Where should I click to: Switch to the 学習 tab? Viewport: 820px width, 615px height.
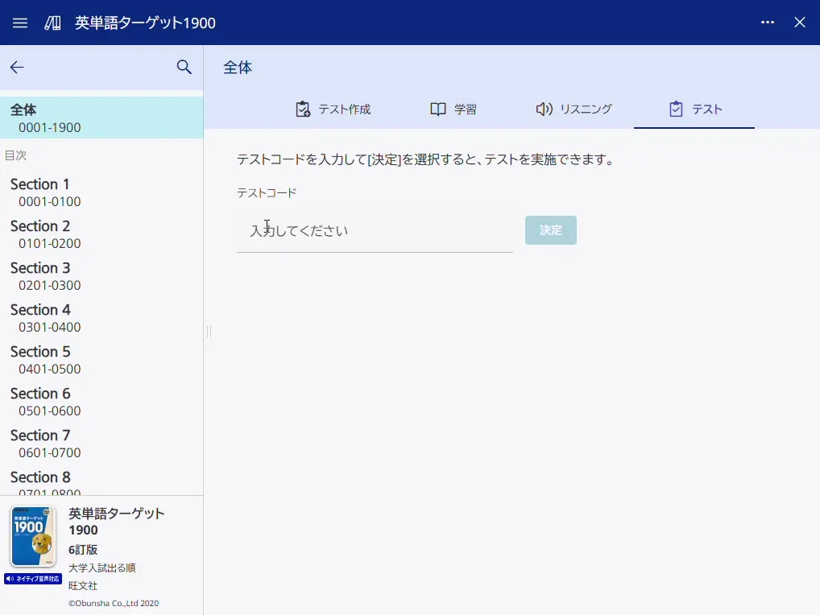(x=453, y=109)
